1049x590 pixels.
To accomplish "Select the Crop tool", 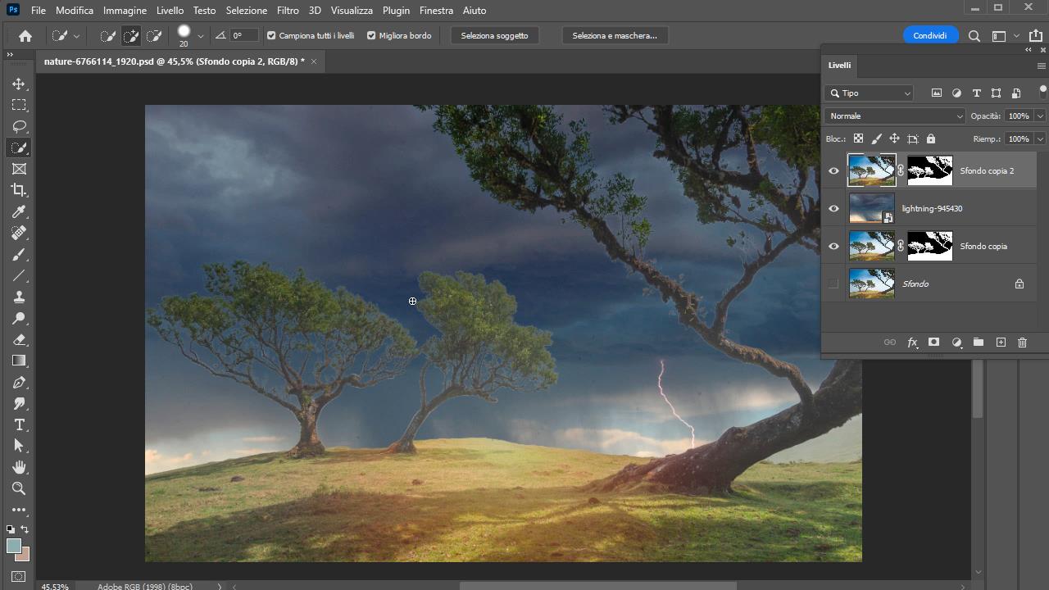I will click(x=19, y=191).
